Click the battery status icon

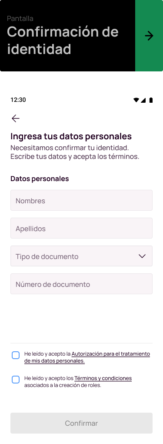(x=151, y=100)
